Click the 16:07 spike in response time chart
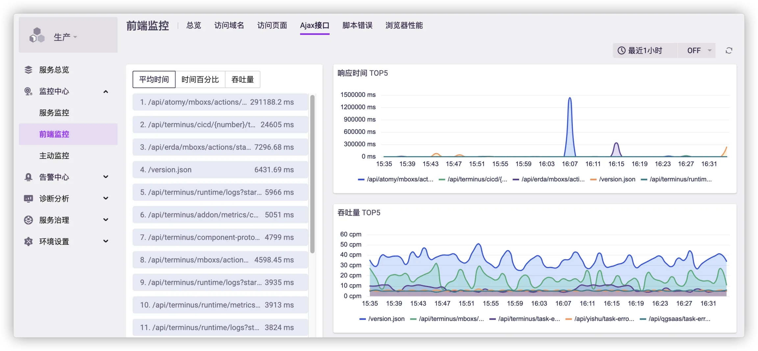 (x=570, y=127)
